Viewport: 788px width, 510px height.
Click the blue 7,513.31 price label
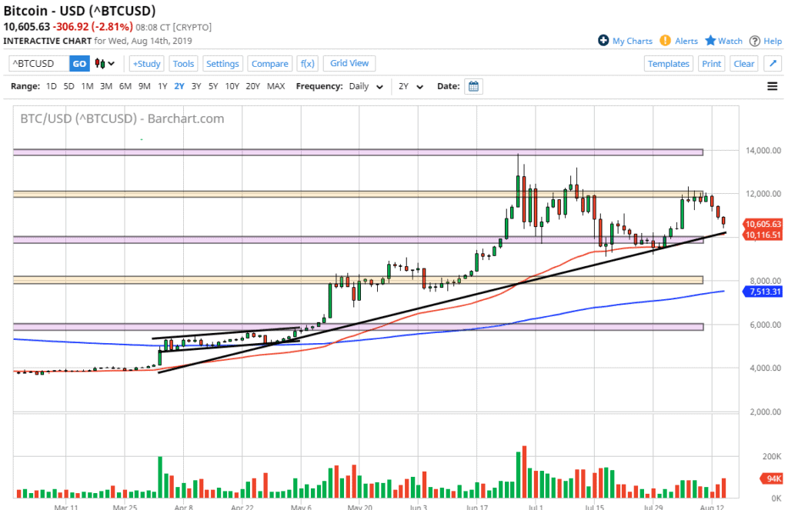tap(763, 292)
